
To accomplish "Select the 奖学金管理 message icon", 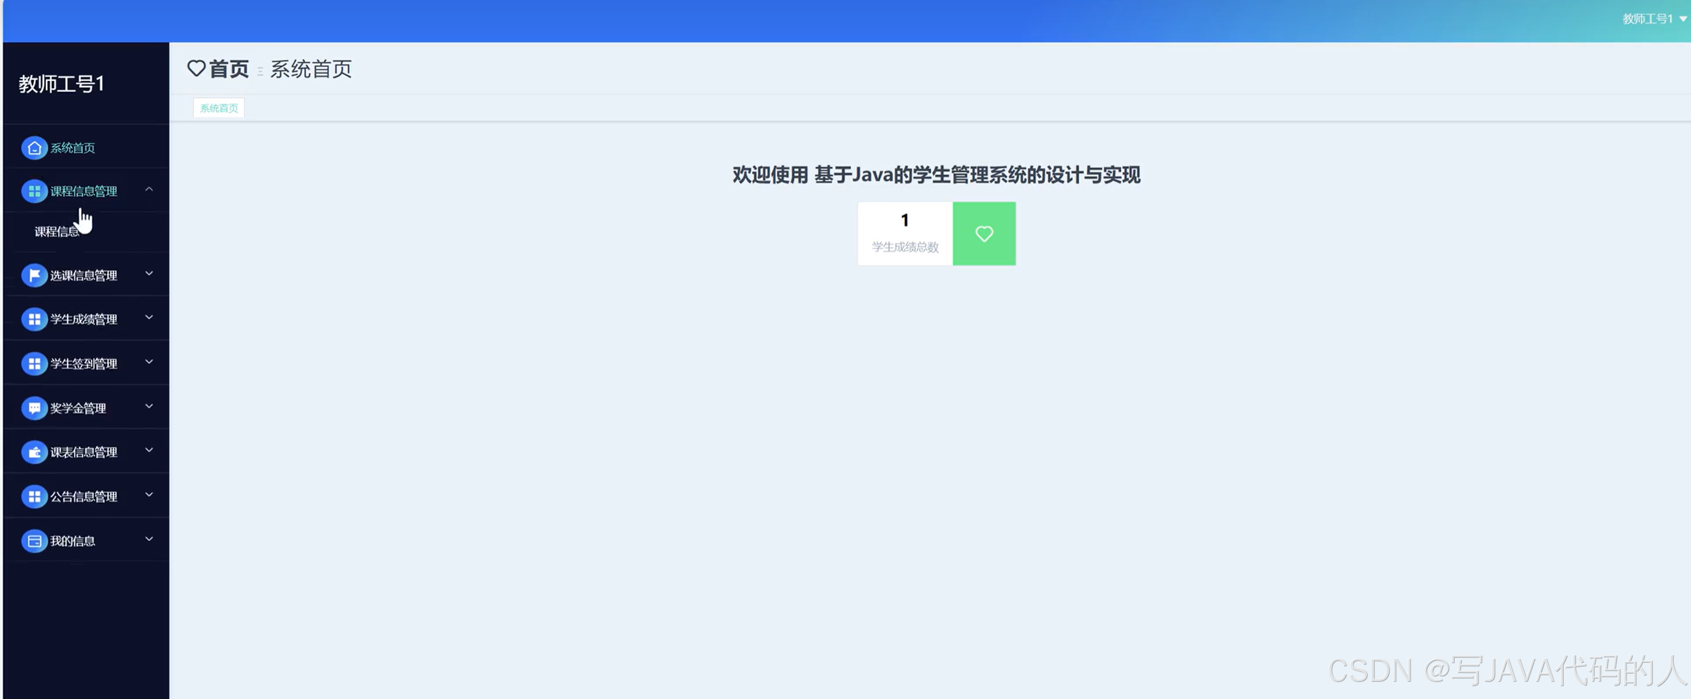I will pos(34,408).
